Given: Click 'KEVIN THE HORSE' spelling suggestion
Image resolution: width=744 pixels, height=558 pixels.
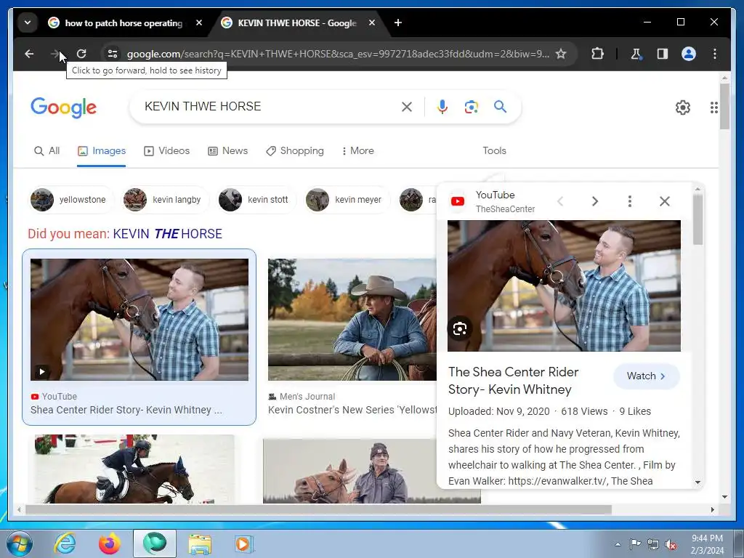Looking at the screenshot, I should pos(168,234).
